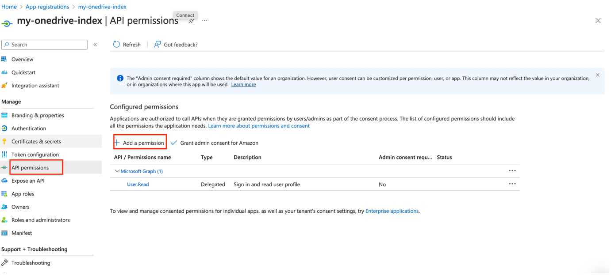611x275 pixels.
Task: Click the Certificates & secrets key icon
Action: pos(4,142)
